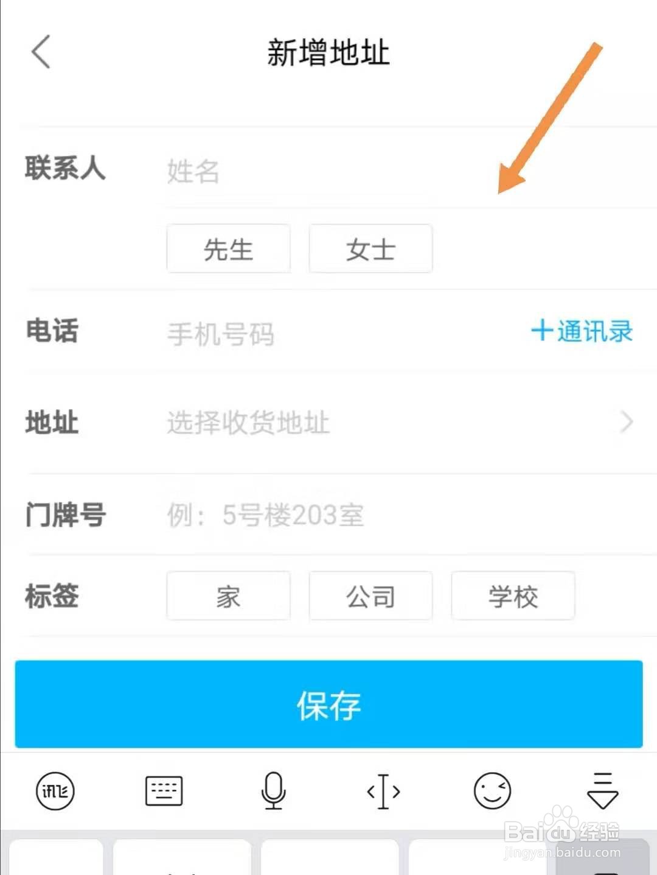Open emoji panel smiley icon
657x875 pixels.
[492, 791]
